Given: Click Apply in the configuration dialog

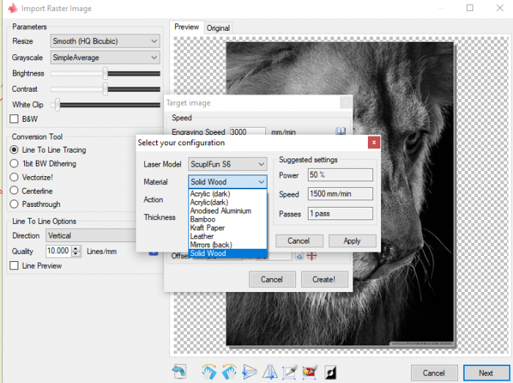Looking at the screenshot, I should [352, 241].
